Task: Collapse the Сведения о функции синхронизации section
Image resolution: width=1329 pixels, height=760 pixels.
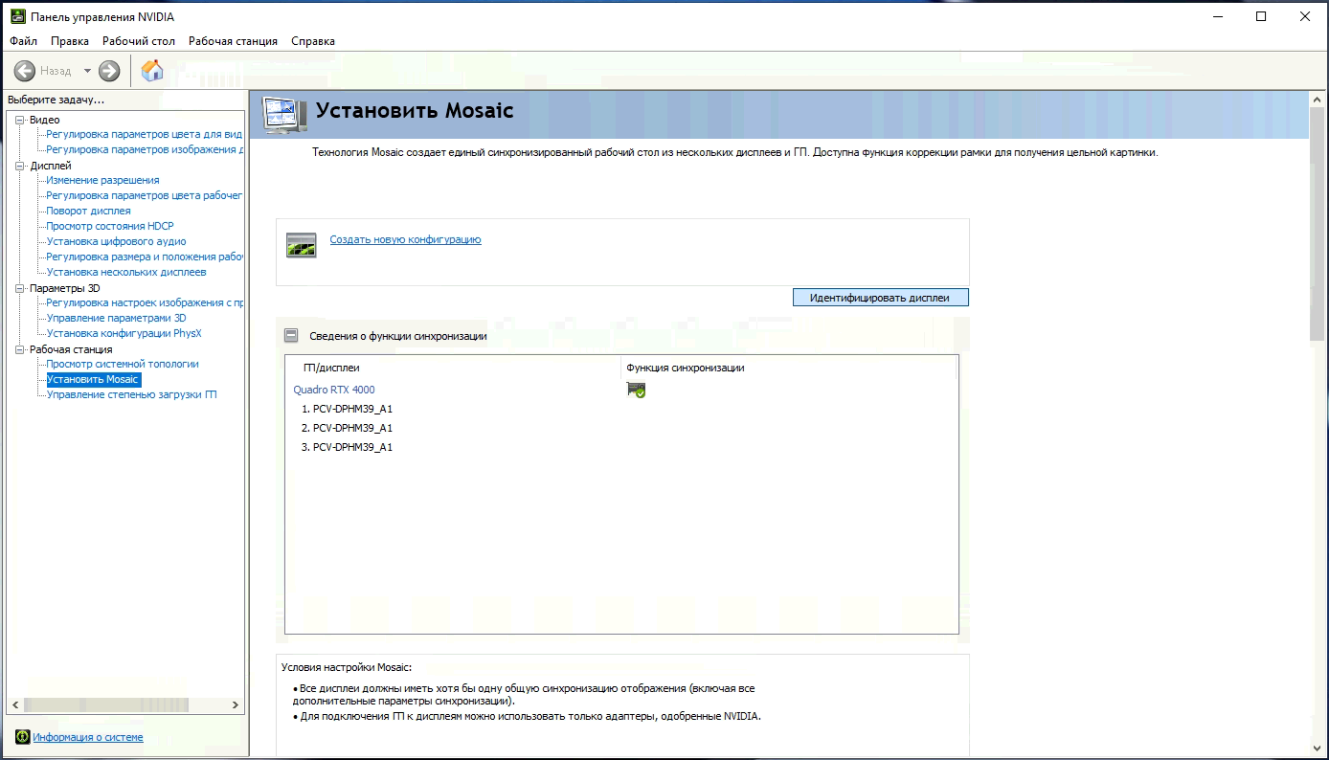Action: (291, 336)
